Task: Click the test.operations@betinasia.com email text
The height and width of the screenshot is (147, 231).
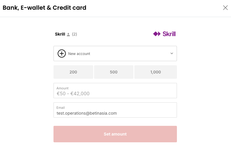Action: (87, 113)
